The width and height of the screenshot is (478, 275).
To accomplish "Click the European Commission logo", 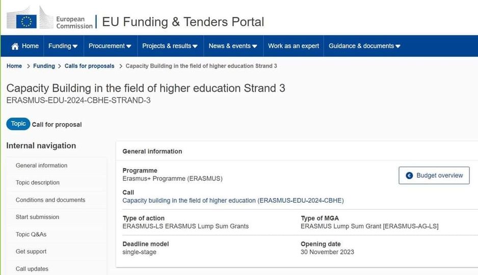I will pyautogui.click(x=49, y=18).
